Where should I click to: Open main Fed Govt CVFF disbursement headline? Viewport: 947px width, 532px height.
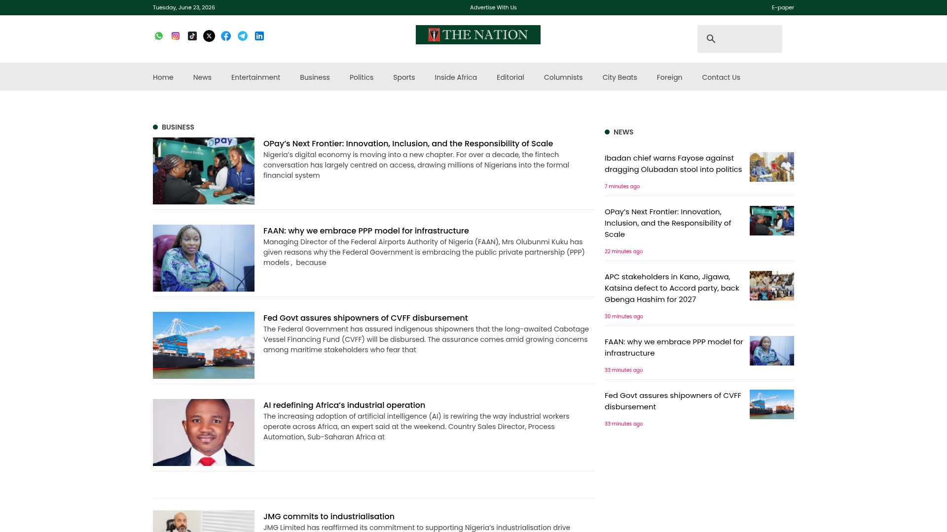click(x=365, y=318)
